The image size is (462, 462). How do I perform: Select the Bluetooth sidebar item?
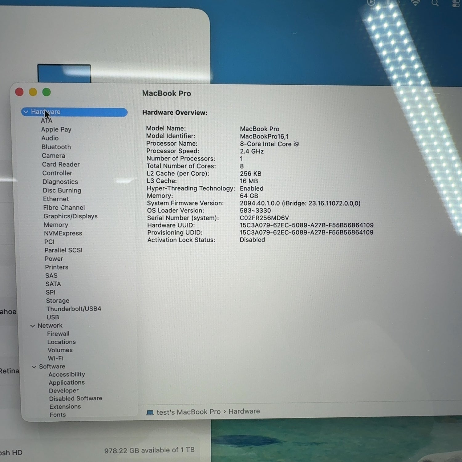pos(56,147)
